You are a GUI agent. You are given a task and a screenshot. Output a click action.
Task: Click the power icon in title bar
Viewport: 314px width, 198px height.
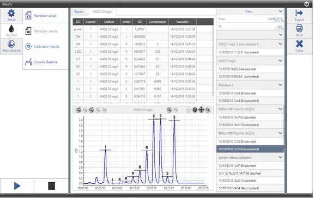pos(306,4)
